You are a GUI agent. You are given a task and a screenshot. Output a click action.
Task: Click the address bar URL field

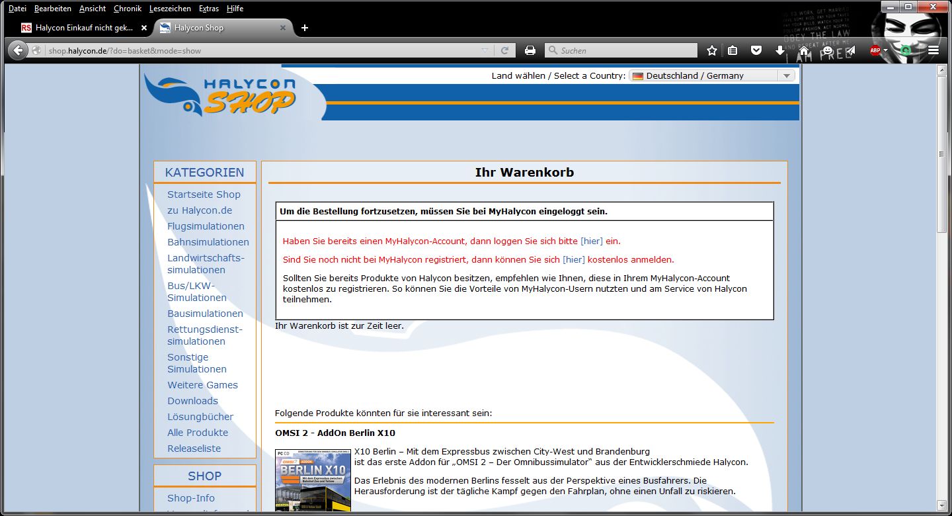[261, 50]
